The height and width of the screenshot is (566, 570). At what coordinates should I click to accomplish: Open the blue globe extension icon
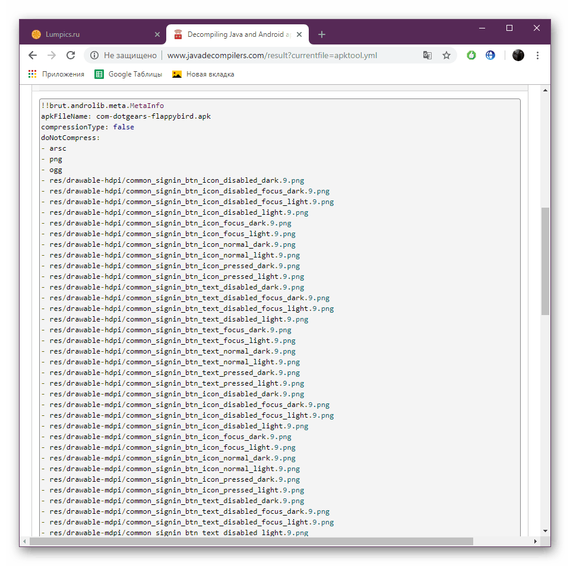pyautogui.click(x=490, y=55)
